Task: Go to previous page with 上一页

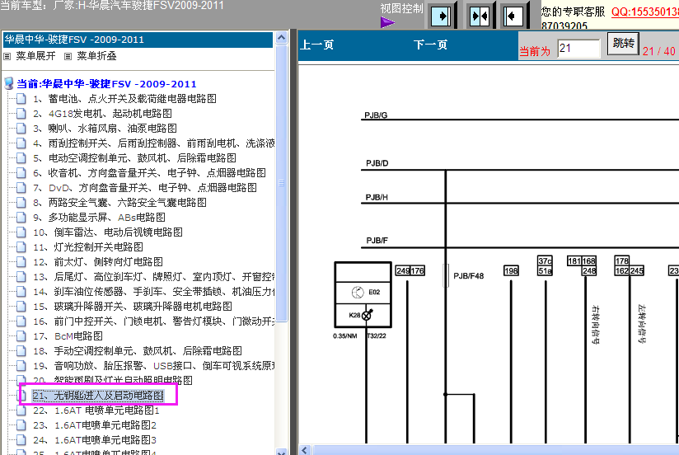Action: click(x=317, y=45)
